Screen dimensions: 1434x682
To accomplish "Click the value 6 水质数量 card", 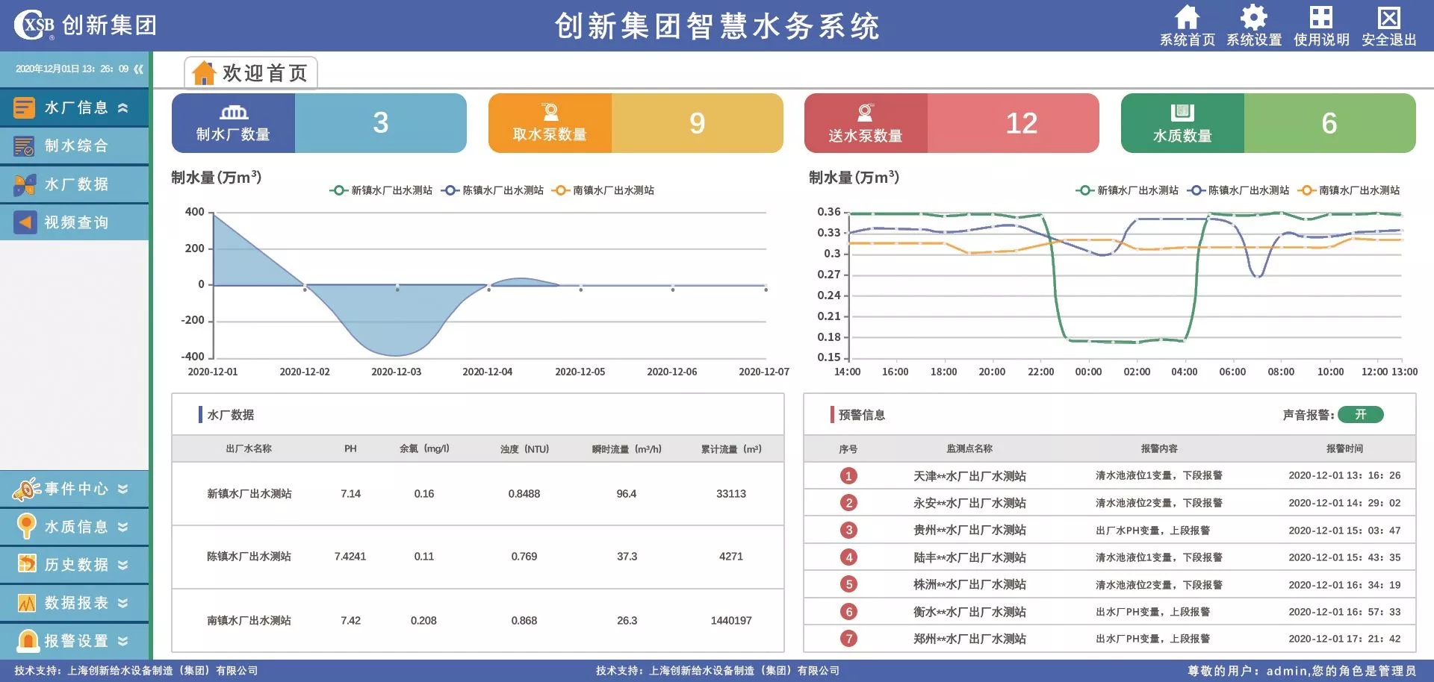I will pos(1329,123).
